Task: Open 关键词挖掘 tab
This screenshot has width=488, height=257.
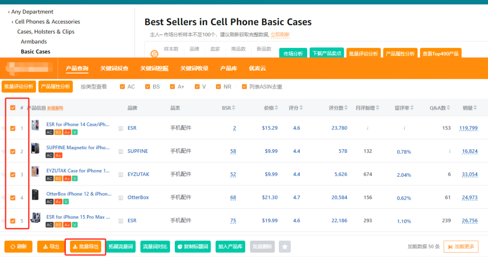Action: (x=154, y=68)
